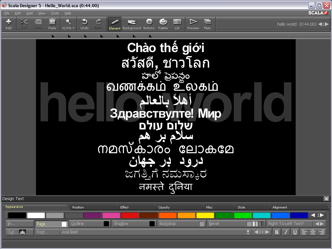Toggle underline text formatting
Viewport: 332px width, 249px height.
295,232
